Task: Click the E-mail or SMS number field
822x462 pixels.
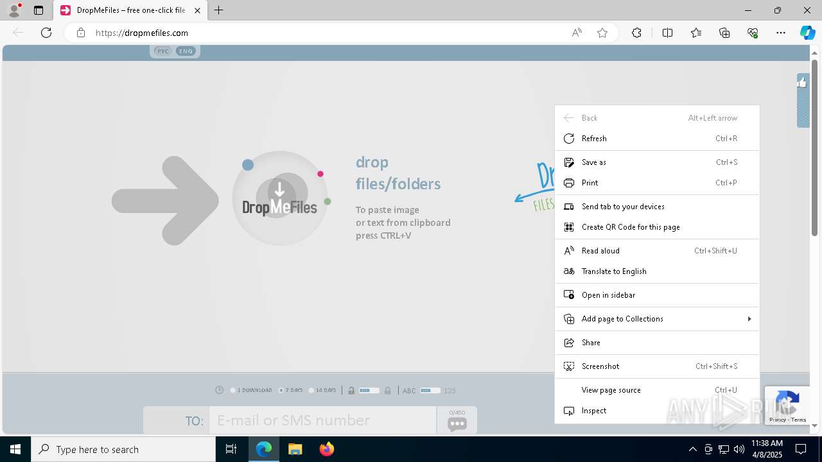Action: tap(322, 420)
